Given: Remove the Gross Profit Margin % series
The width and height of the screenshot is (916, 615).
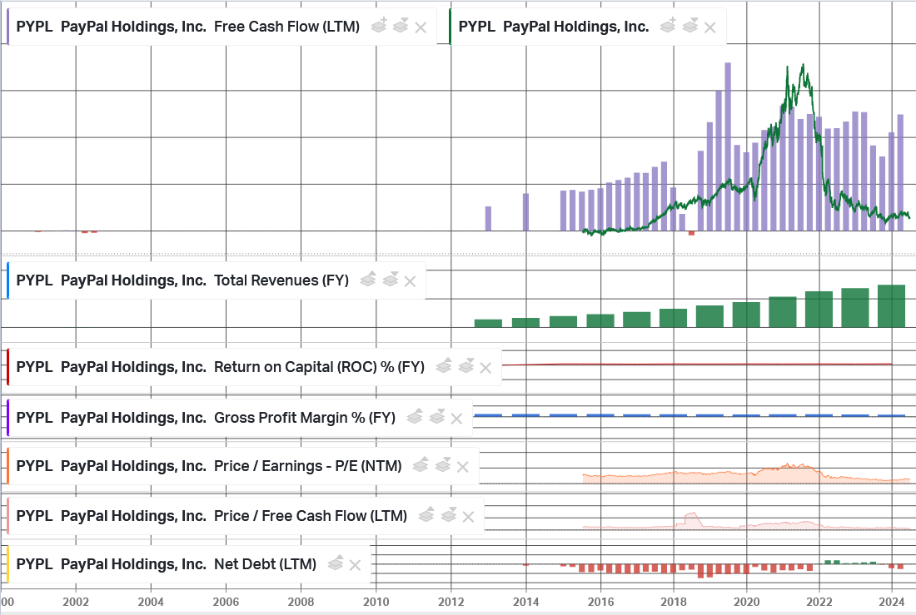Looking at the screenshot, I should pos(456,419).
